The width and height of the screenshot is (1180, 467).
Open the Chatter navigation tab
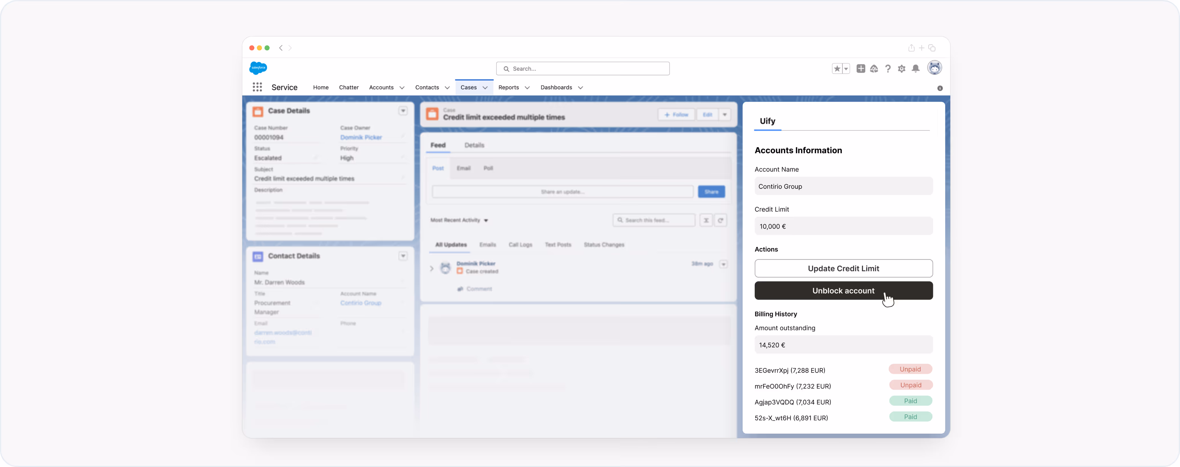[349, 87]
